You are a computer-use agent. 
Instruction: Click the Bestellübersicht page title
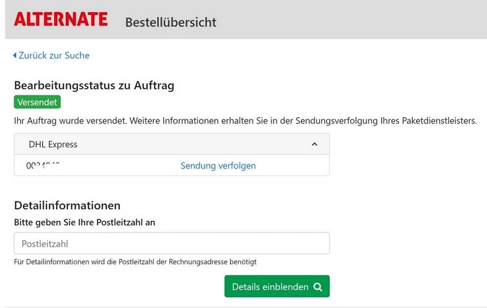click(170, 23)
